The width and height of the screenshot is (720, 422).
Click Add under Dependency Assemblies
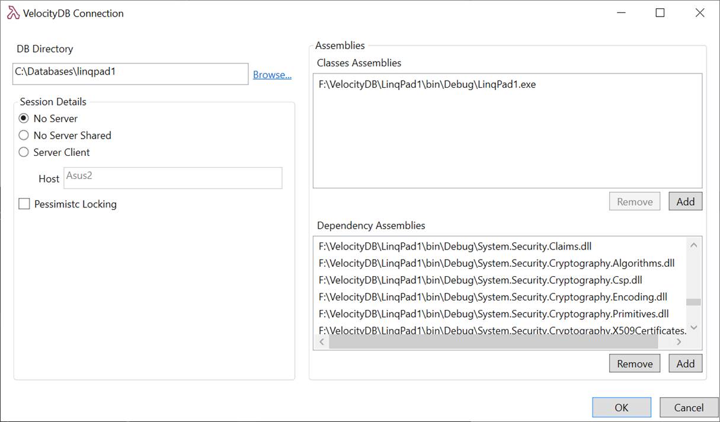coord(685,364)
